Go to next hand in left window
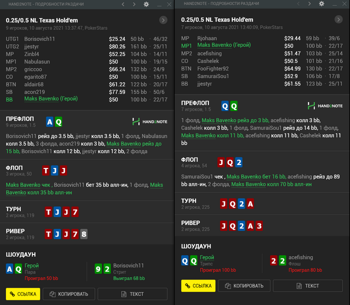Image resolution: width=350 pixels, height=305 pixels. (134, 4)
